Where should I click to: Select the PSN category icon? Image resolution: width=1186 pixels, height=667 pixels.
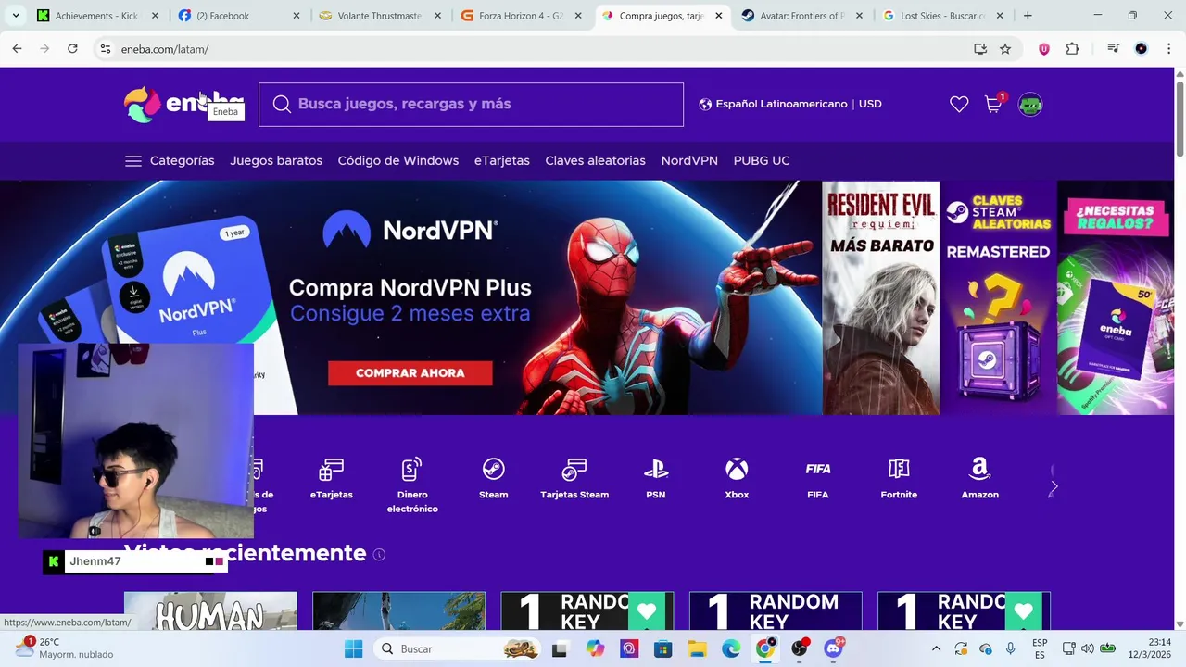[656, 479]
